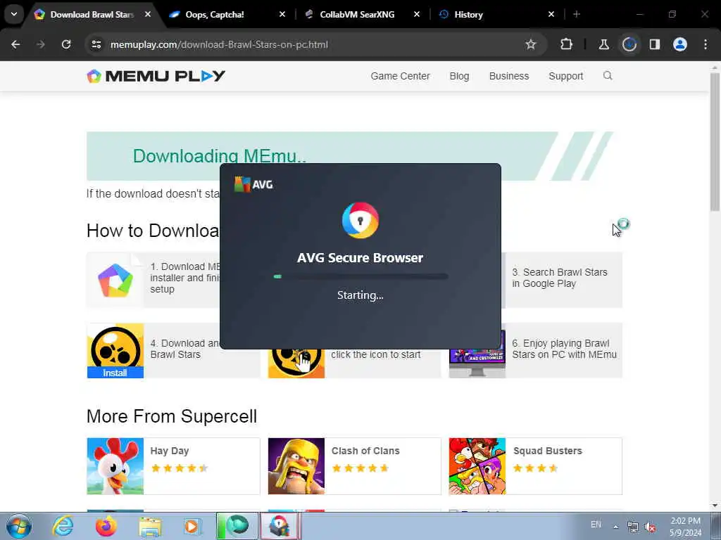Click the page vertical scrollbar thumb

tap(715, 141)
